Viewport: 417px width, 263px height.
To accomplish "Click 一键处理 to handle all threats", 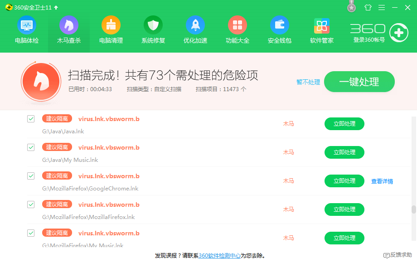I will pos(359,82).
